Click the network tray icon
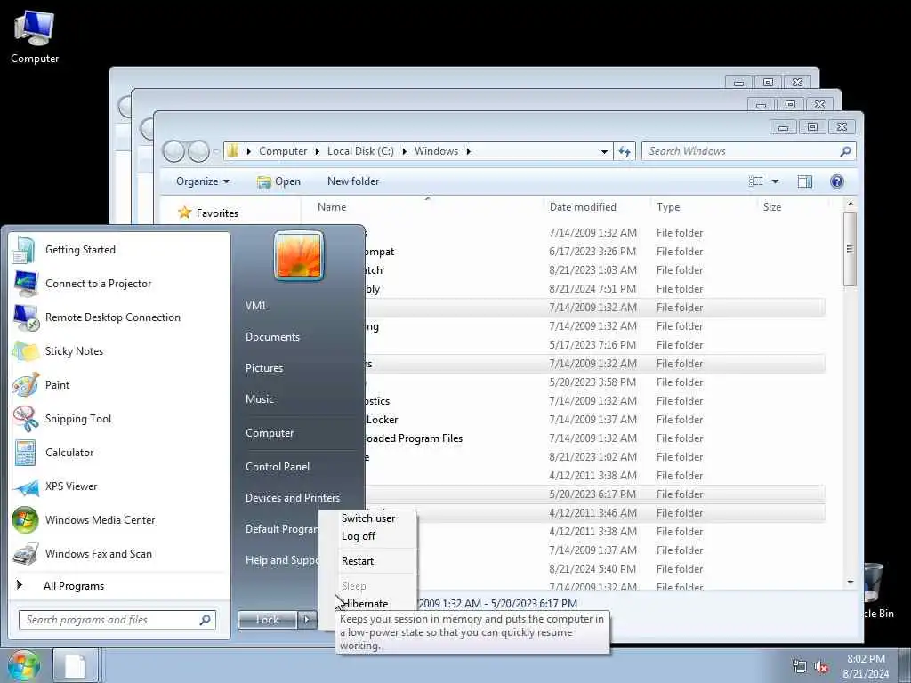 [800, 666]
